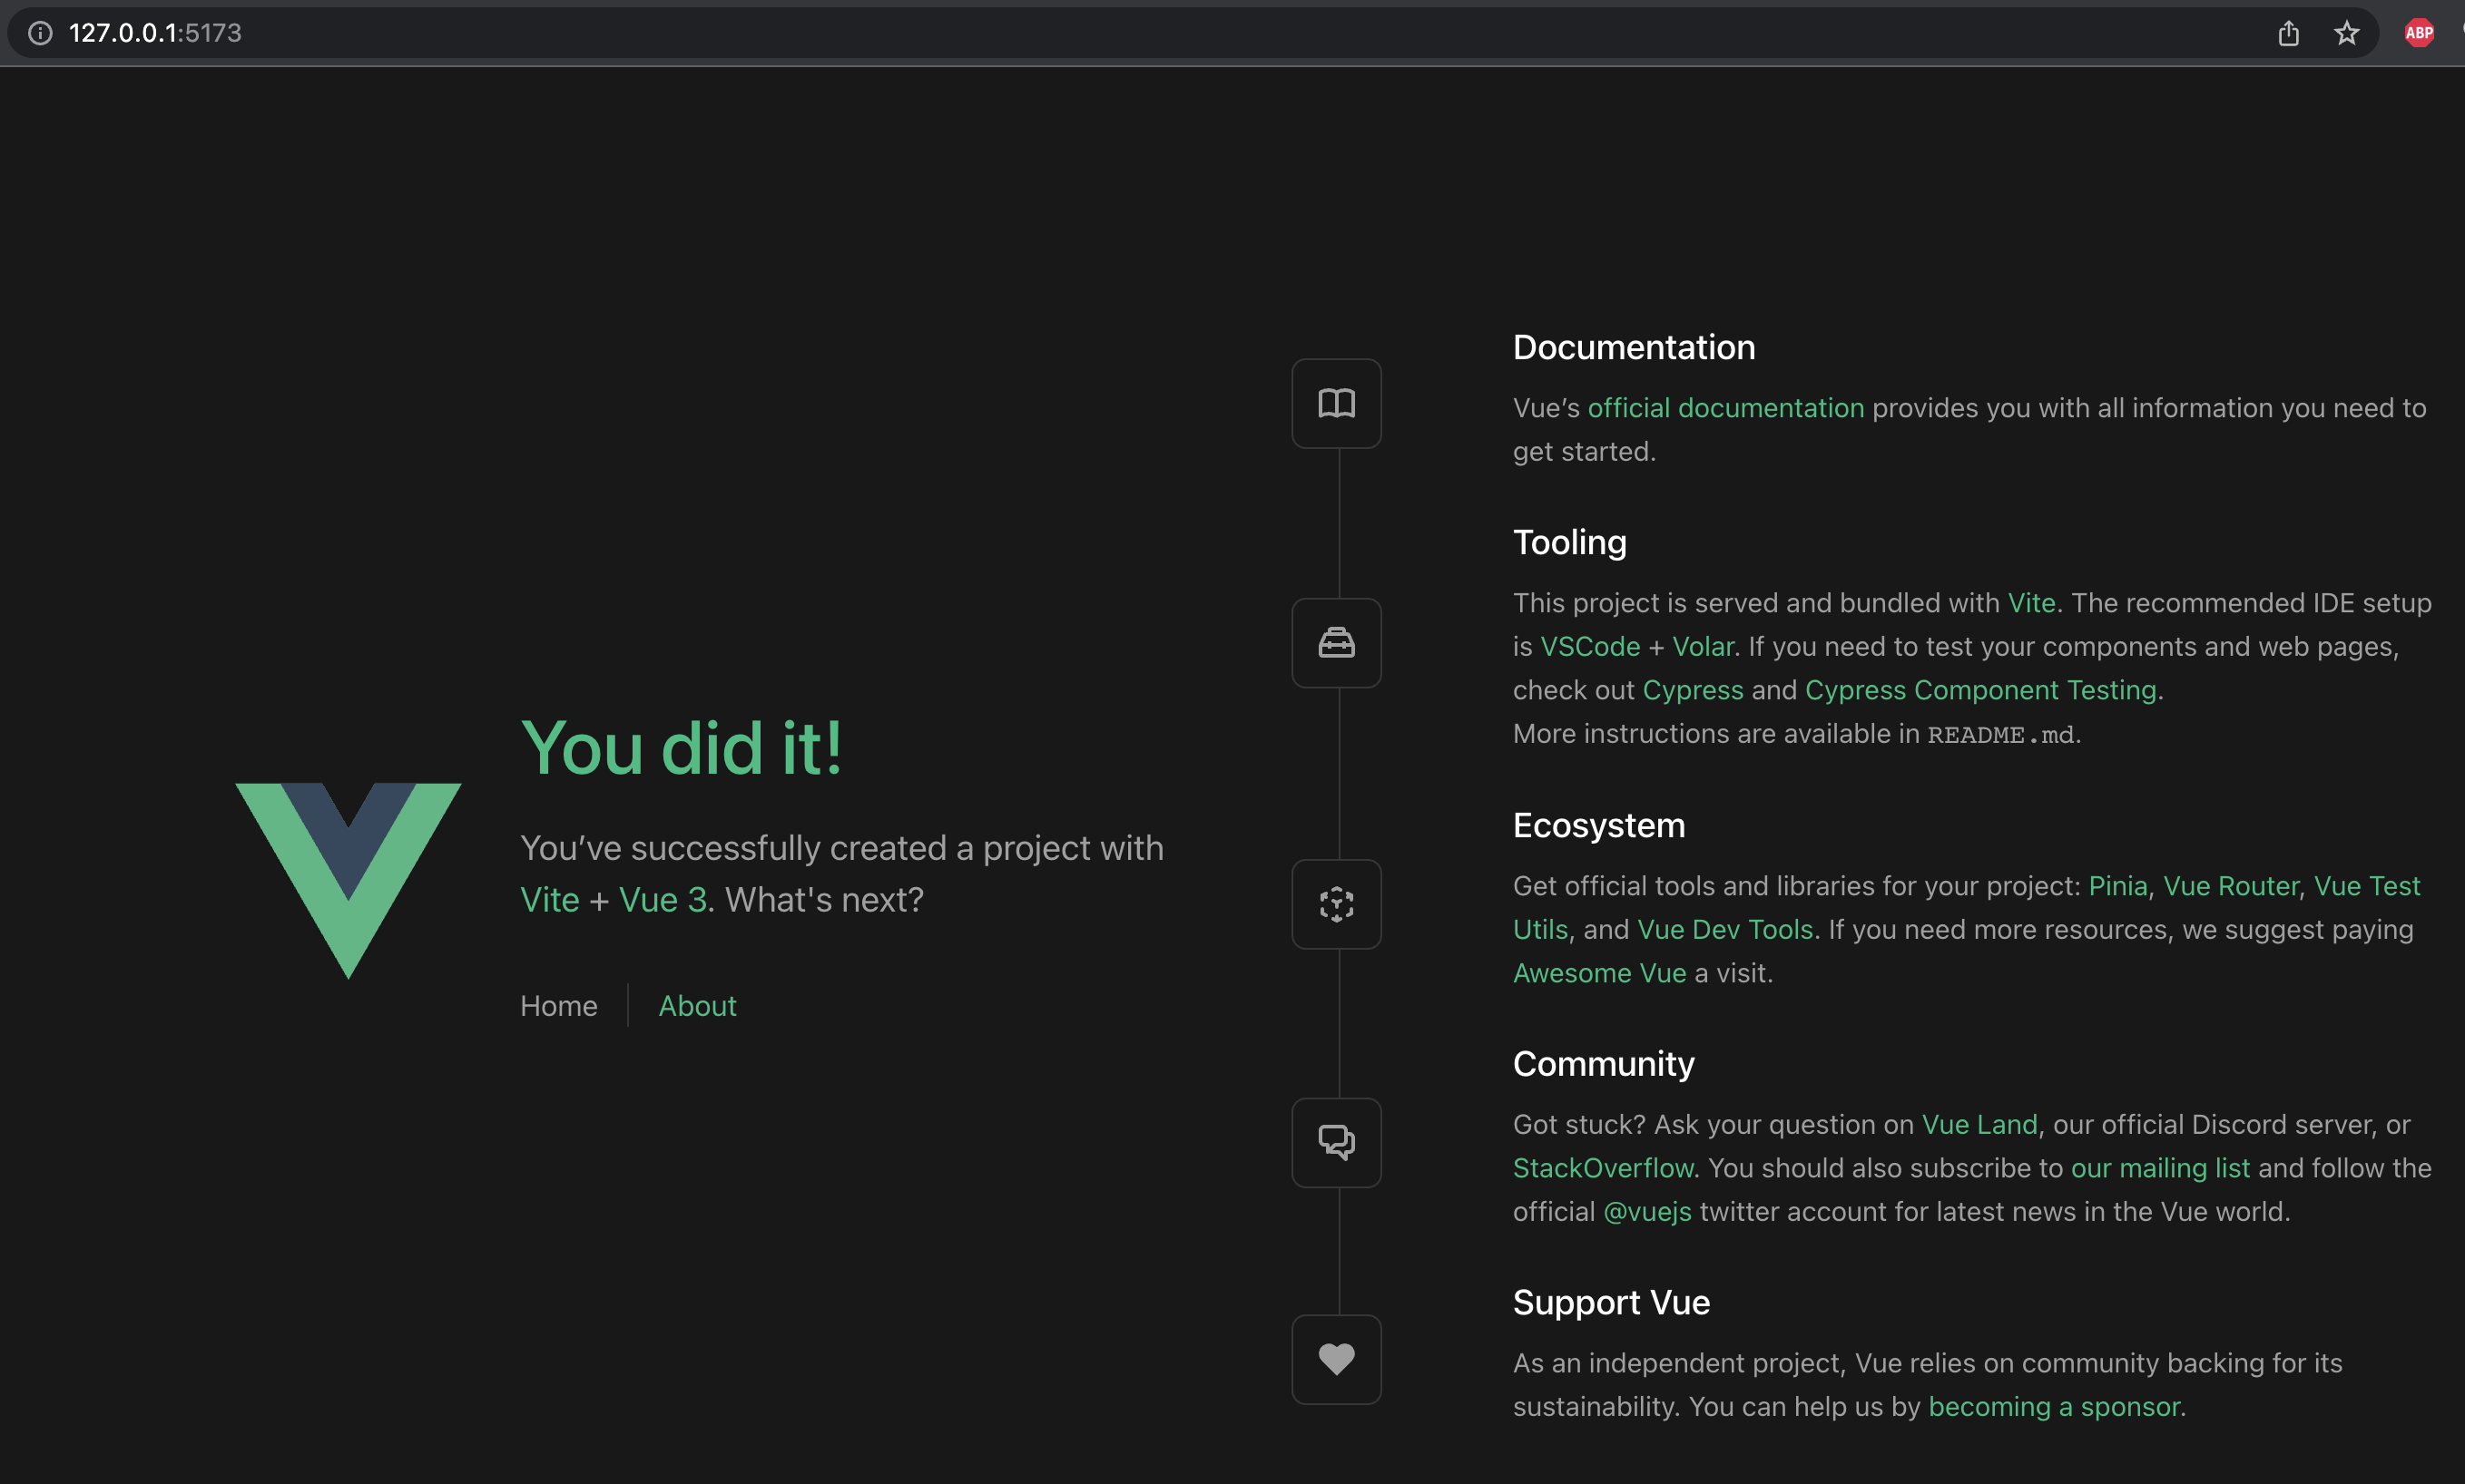This screenshot has width=2465, height=1484.
Task: Go to the Home nav tab
Action: pyautogui.click(x=558, y=1005)
